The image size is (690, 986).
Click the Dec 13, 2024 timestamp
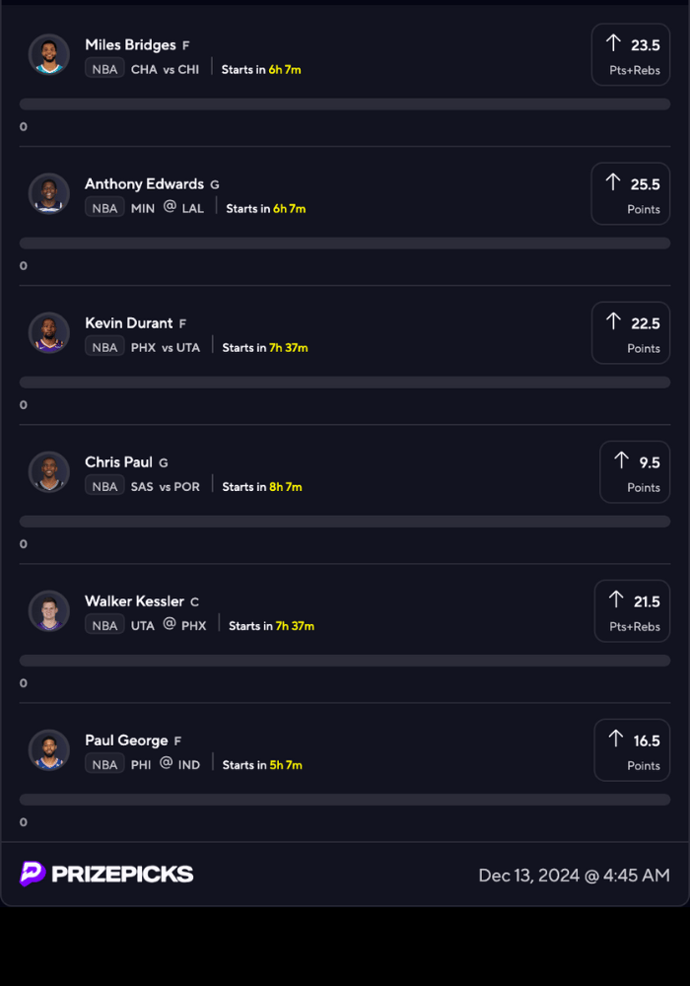click(x=574, y=875)
